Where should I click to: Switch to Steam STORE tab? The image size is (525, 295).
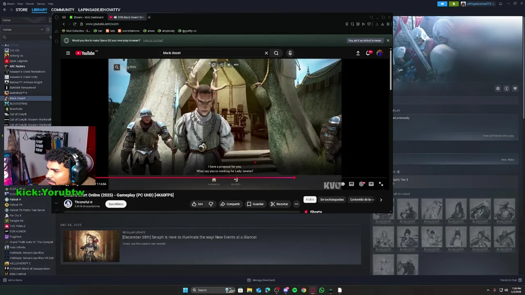point(22,10)
